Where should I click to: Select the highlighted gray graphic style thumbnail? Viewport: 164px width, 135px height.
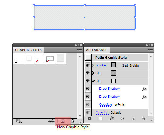click(x=61, y=59)
